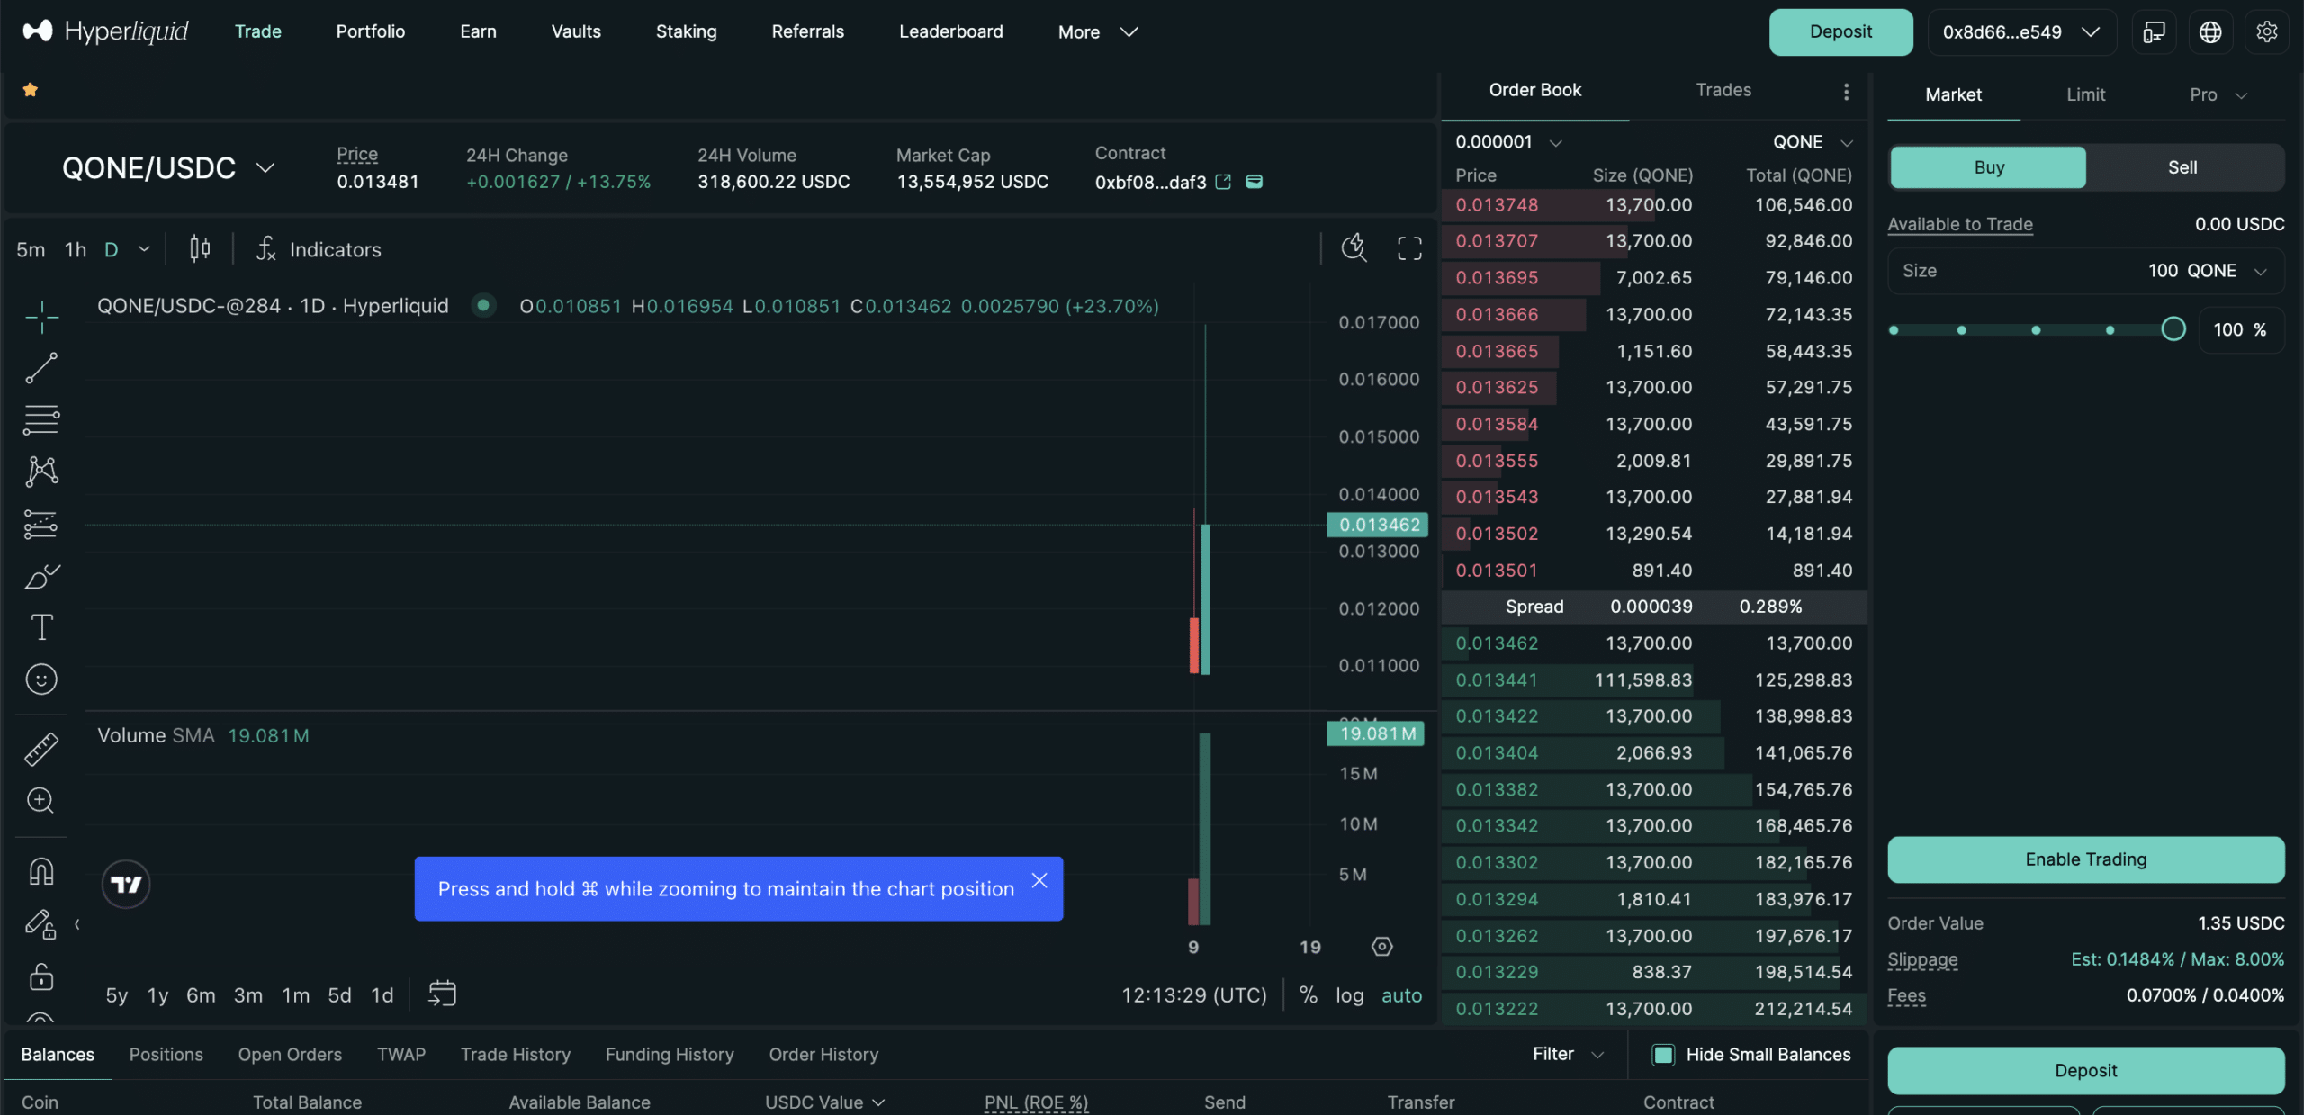The height and width of the screenshot is (1115, 2304).
Task: Open chart scale settings gear
Action: (1382, 947)
